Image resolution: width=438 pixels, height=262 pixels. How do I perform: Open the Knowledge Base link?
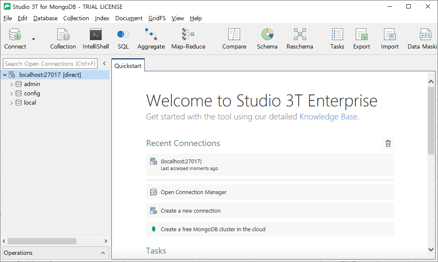[x=328, y=116]
